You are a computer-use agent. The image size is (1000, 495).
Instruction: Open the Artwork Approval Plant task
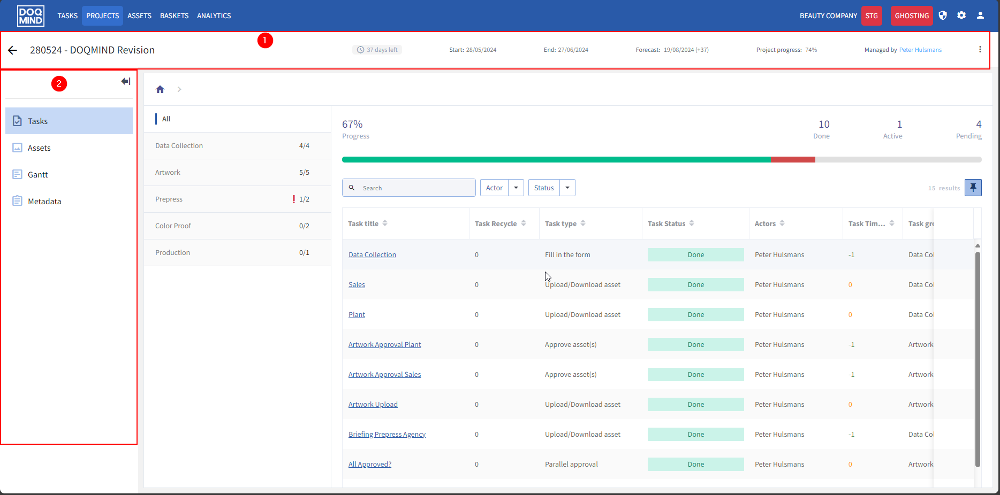coord(384,345)
